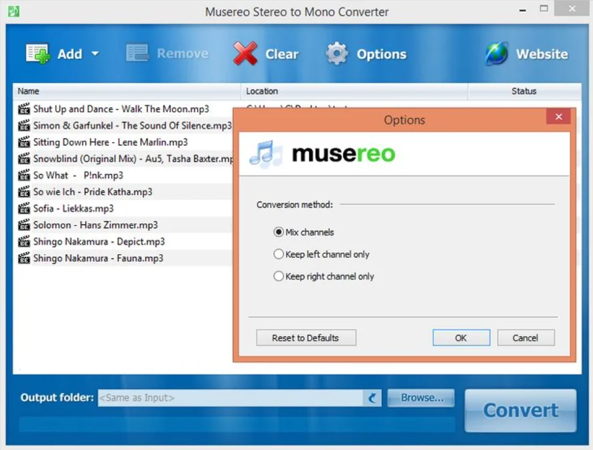The image size is (593, 450).
Task: Select Sitting Down Here - Lene Marlin.mp3
Action: pos(111,142)
